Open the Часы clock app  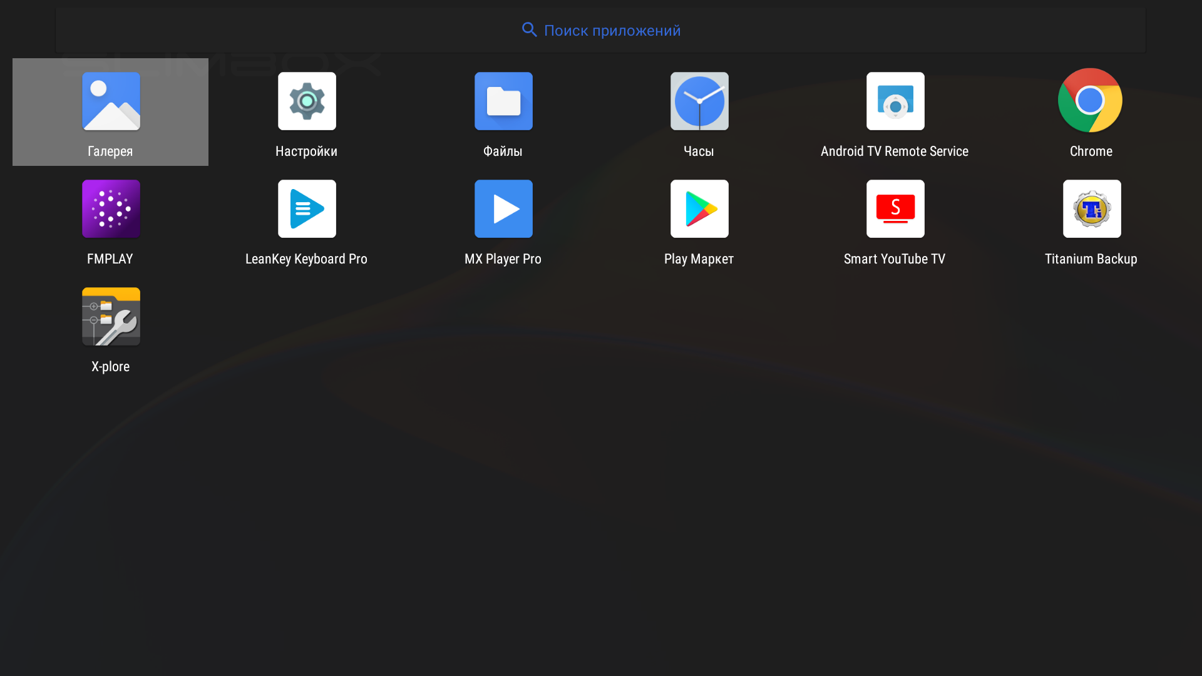click(699, 101)
